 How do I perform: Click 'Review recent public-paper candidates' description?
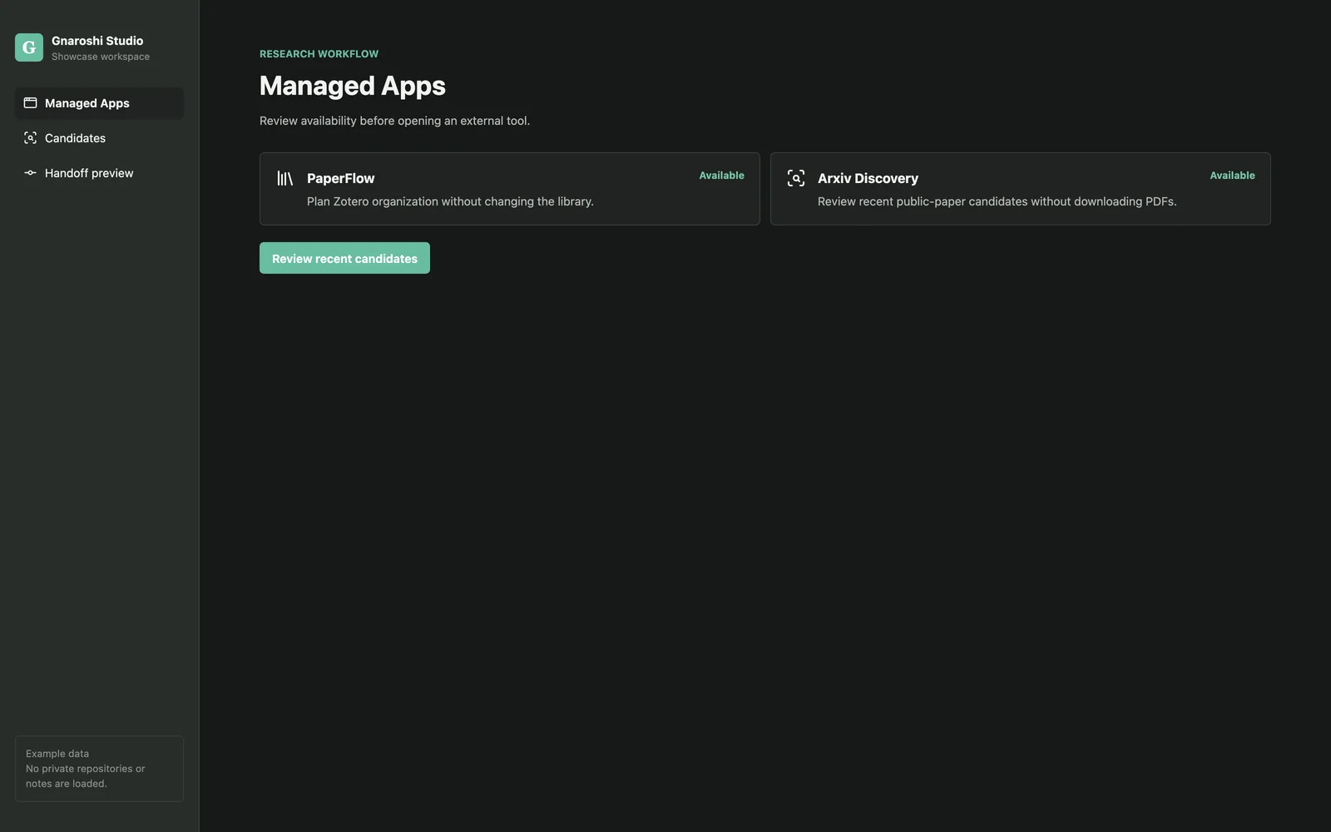tap(997, 201)
